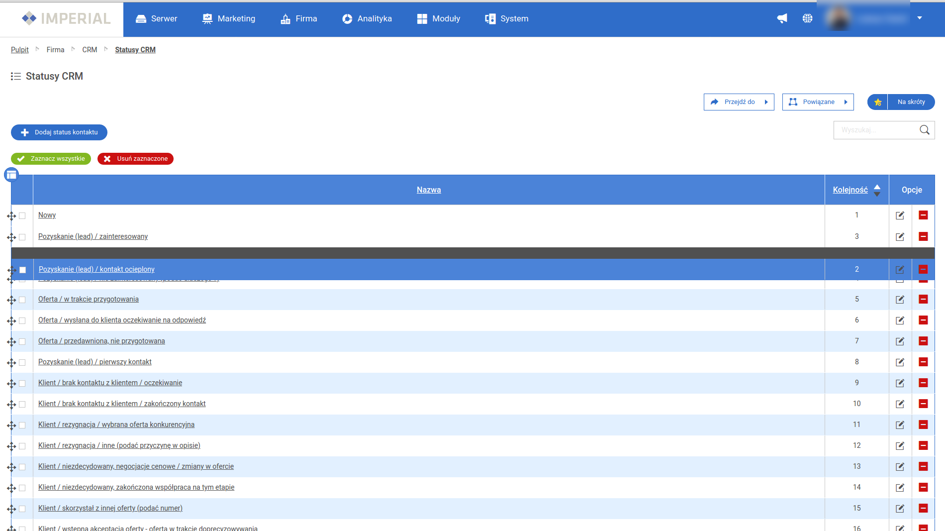Click the table column settings icon

[x=11, y=175]
